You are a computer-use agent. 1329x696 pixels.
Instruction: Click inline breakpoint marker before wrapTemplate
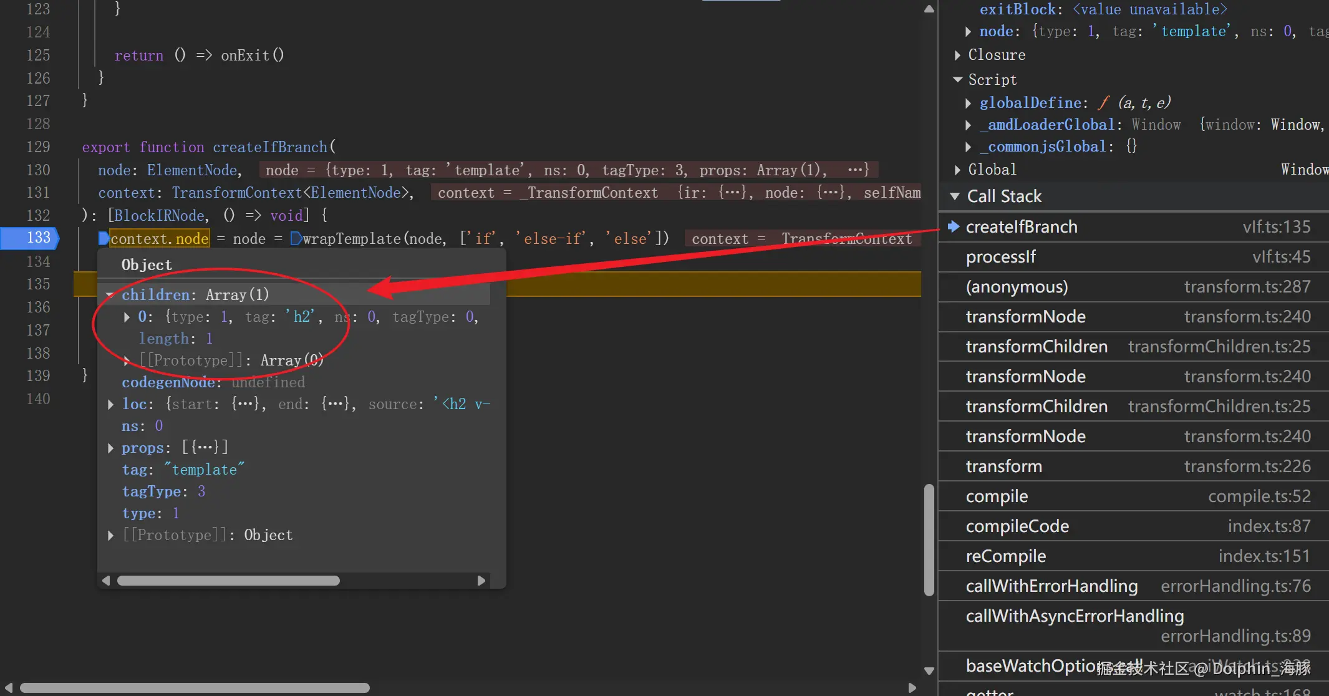click(x=296, y=238)
